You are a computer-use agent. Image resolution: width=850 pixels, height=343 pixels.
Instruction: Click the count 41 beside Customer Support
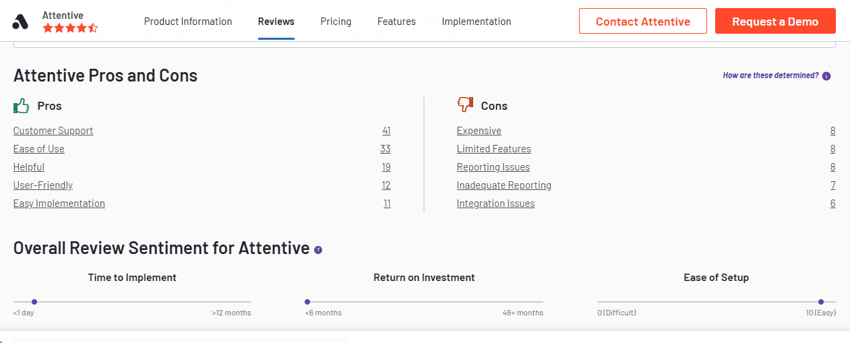coord(386,131)
